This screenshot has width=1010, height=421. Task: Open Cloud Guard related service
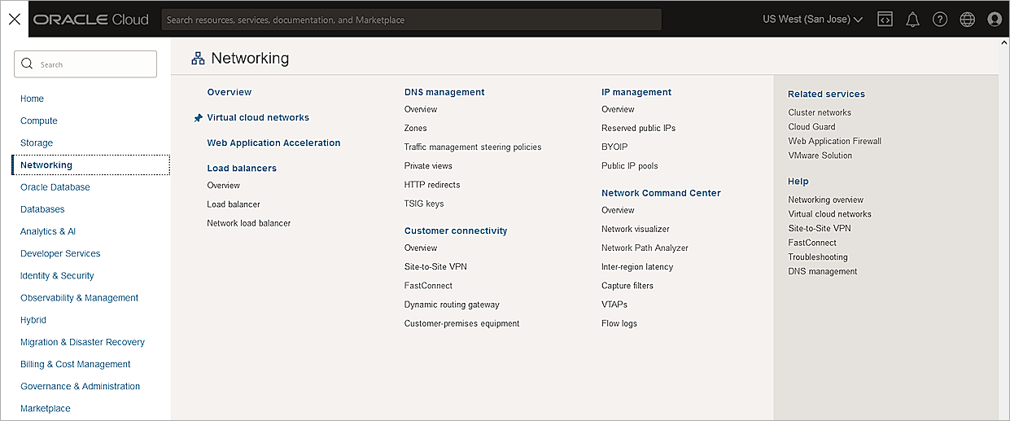[x=811, y=126]
